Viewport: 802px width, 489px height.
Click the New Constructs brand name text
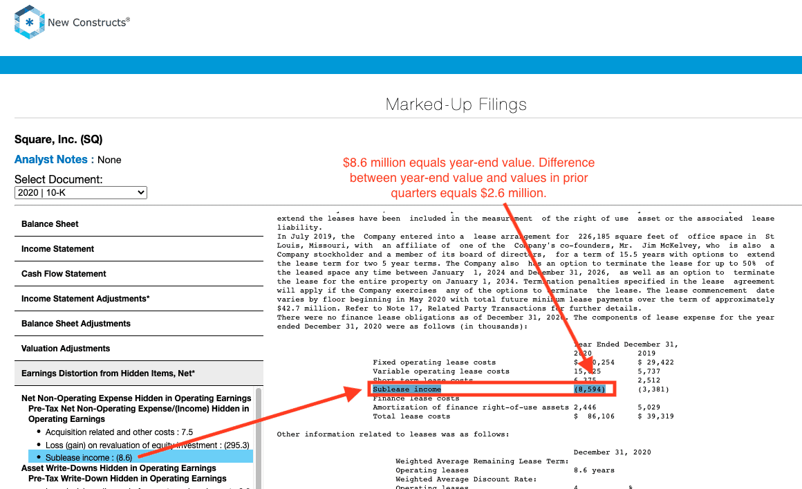(x=88, y=22)
